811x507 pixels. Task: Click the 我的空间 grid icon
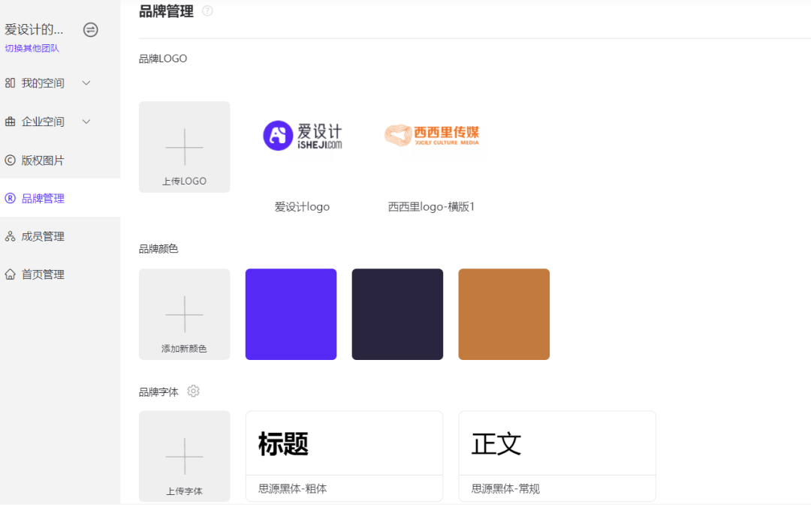tap(10, 82)
